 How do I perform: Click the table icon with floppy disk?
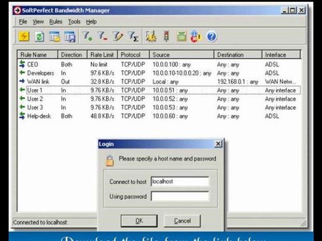click(70, 37)
